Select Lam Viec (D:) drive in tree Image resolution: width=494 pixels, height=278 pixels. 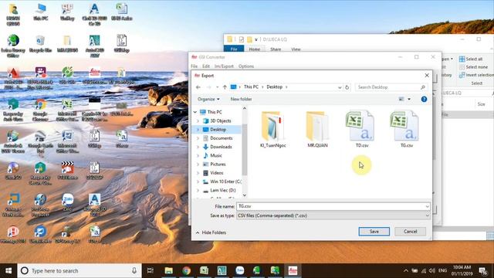click(x=223, y=191)
